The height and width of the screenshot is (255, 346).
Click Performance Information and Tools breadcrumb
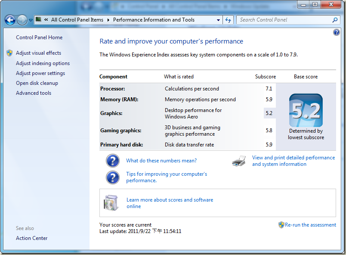[154, 20]
